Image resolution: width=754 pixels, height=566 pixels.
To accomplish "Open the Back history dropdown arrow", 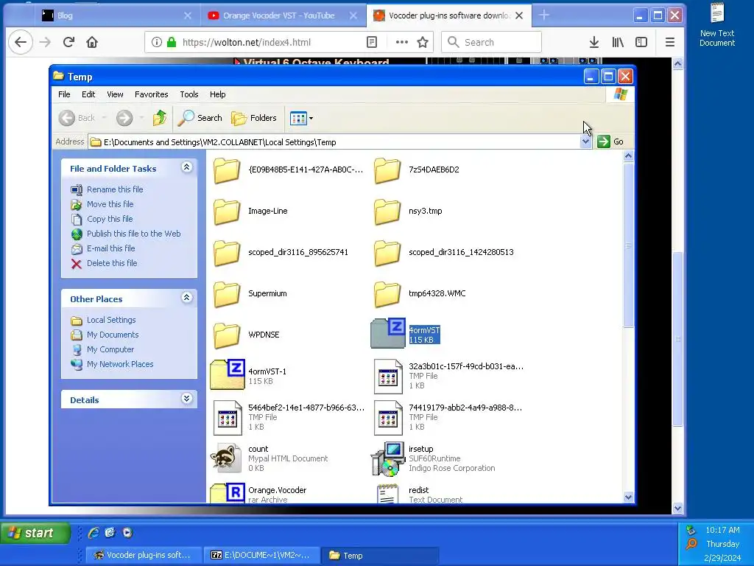I will tap(104, 118).
